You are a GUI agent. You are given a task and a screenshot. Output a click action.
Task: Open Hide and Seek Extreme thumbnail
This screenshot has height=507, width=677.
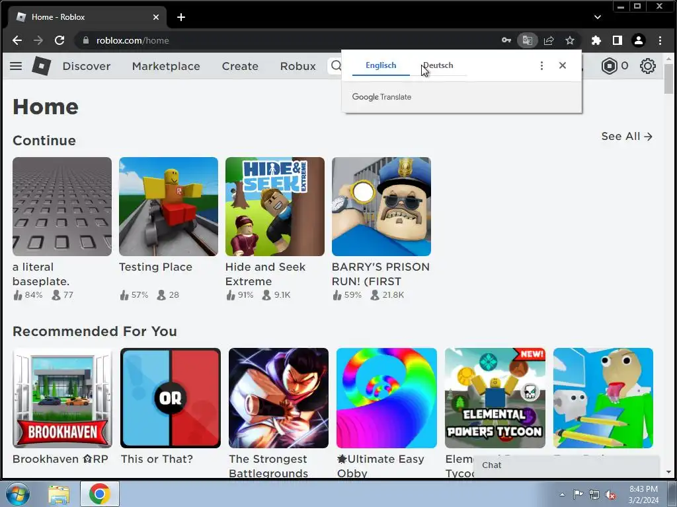(x=274, y=207)
